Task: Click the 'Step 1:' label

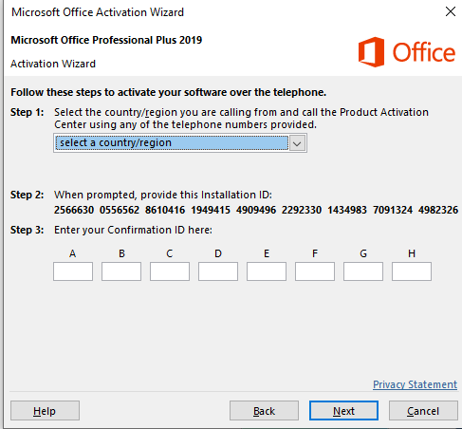Action: tap(28, 112)
